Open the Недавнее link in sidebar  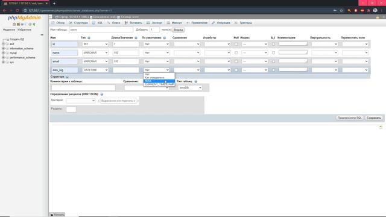(x=9, y=30)
